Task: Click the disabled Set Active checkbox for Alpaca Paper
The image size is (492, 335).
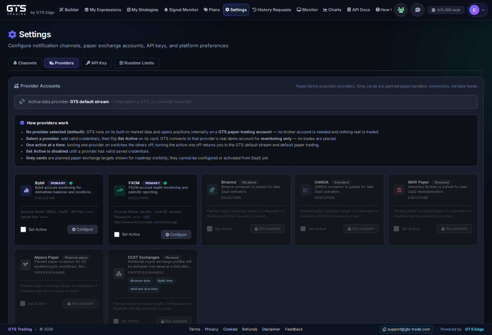Action: coord(23,304)
